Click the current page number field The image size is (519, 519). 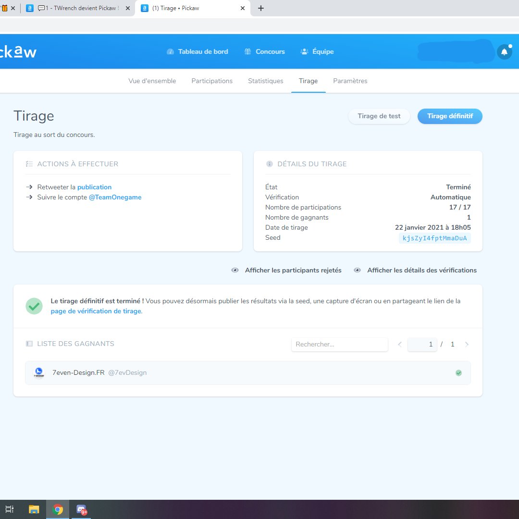[x=422, y=344]
